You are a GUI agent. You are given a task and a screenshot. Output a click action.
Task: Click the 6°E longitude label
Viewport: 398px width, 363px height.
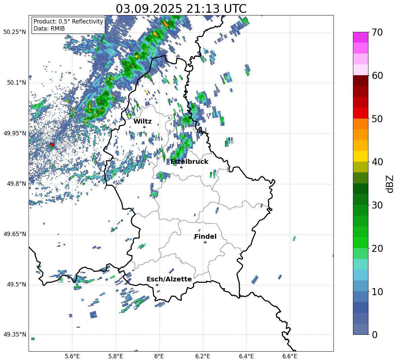159,356
